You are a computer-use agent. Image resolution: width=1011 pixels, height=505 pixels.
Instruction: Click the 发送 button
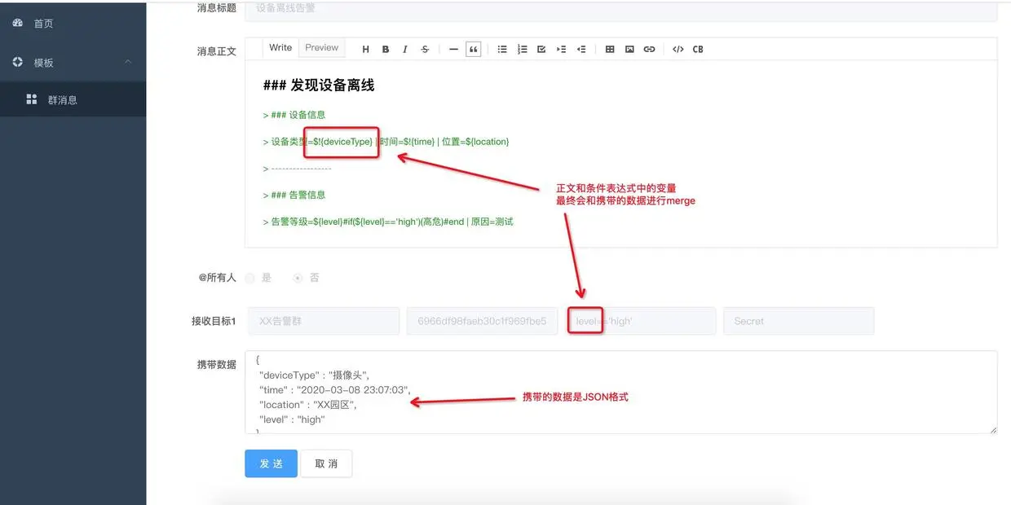click(x=271, y=463)
